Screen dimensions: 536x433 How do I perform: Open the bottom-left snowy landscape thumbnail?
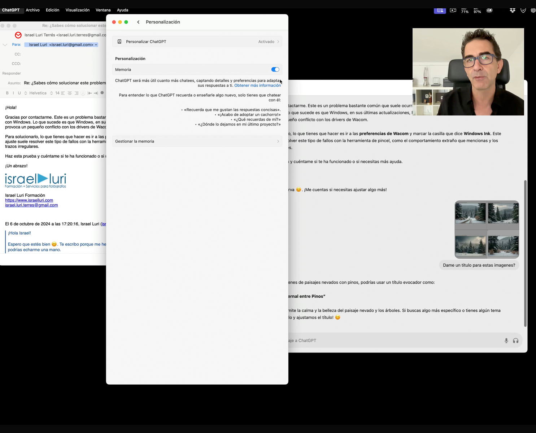click(470, 246)
